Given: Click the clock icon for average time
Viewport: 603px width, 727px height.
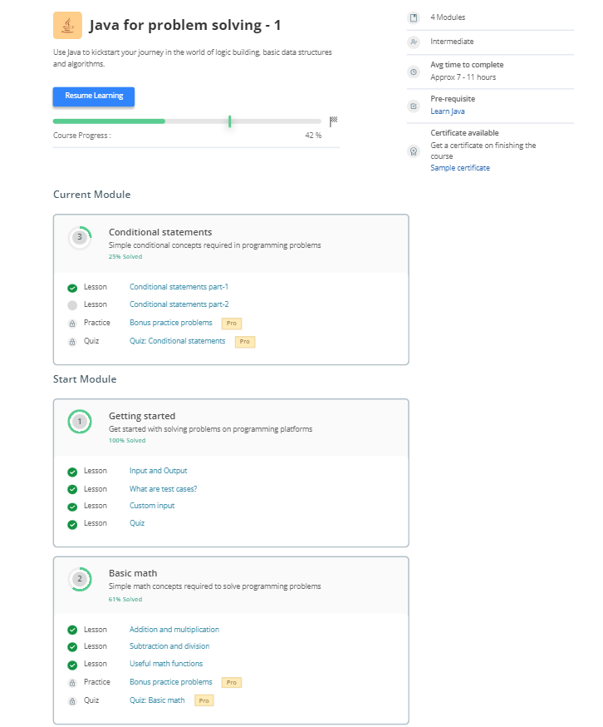Looking at the screenshot, I should pyautogui.click(x=413, y=72).
